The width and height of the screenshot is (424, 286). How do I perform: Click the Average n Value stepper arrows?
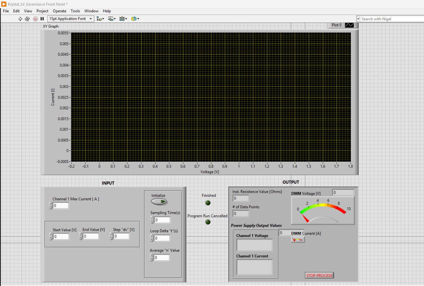[152, 258]
